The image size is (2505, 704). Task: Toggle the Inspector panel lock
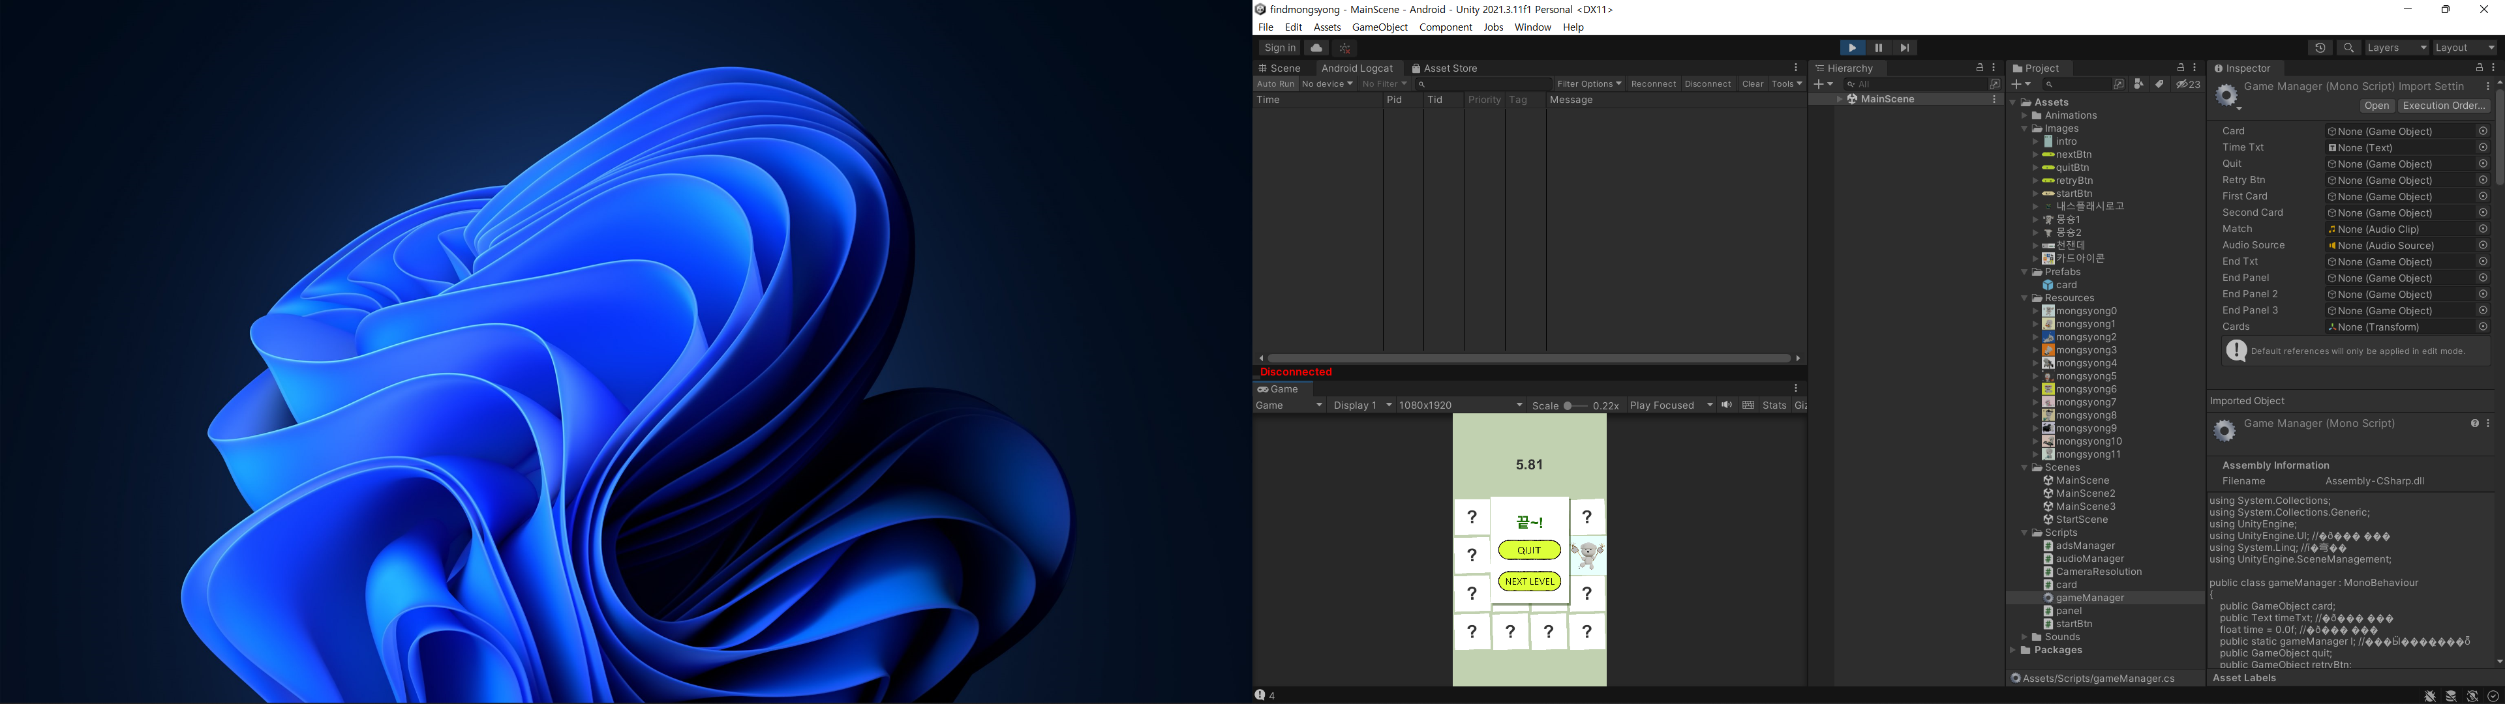(x=2479, y=68)
